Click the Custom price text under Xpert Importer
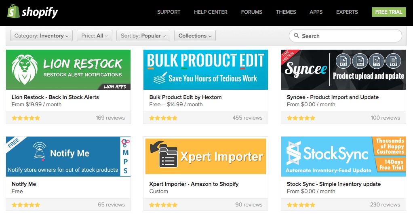Screen dimensions: 413x219 158,192
